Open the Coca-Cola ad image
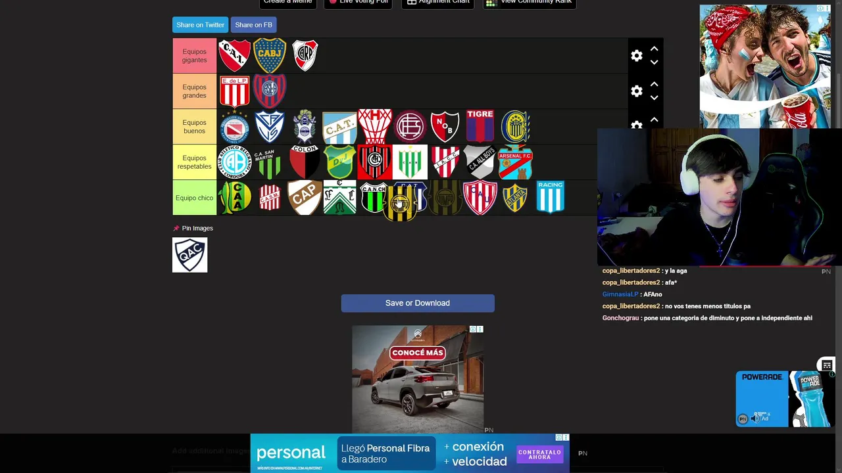Screen dimensions: 842x473 (x=765, y=66)
